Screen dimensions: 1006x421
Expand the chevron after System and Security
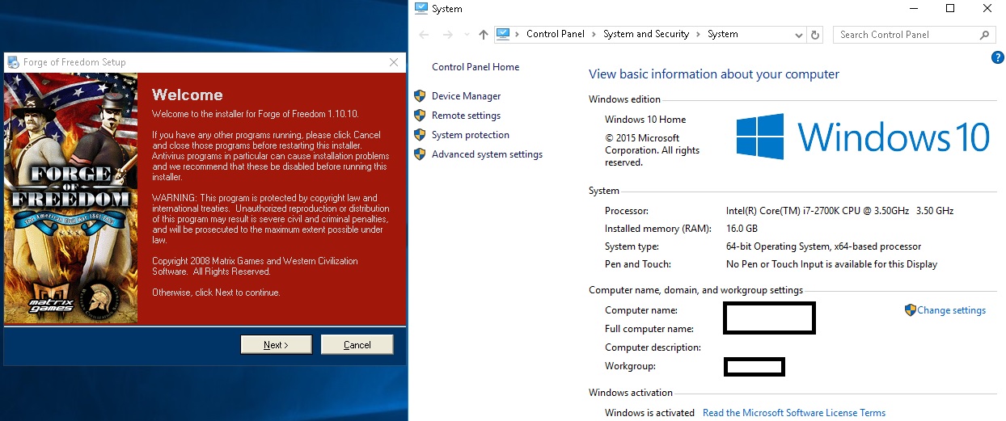(x=698, y=34)
